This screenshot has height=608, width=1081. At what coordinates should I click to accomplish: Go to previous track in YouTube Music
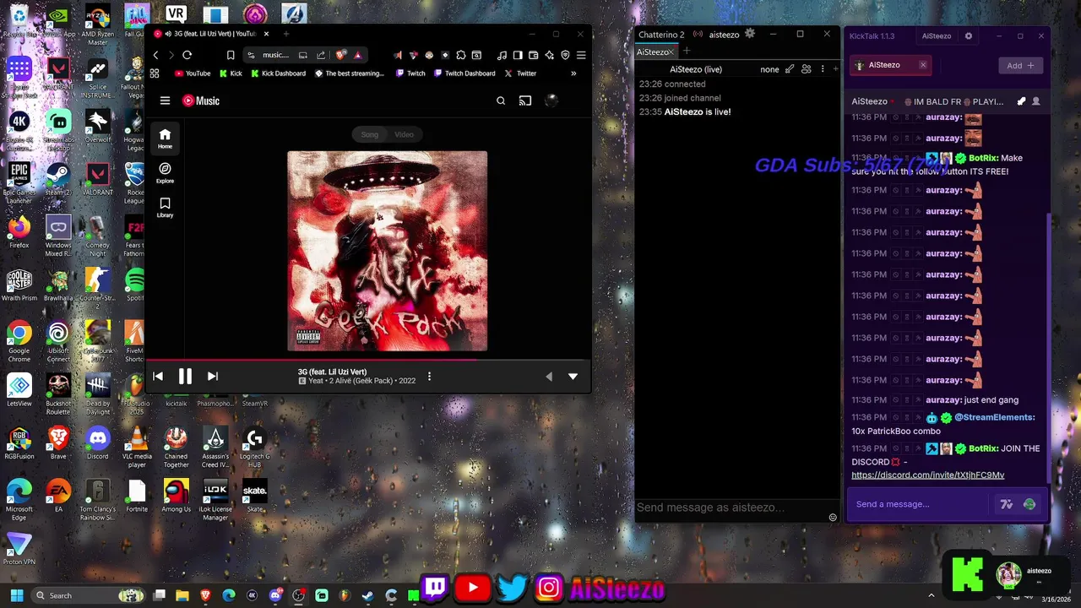tap(158, 377)
